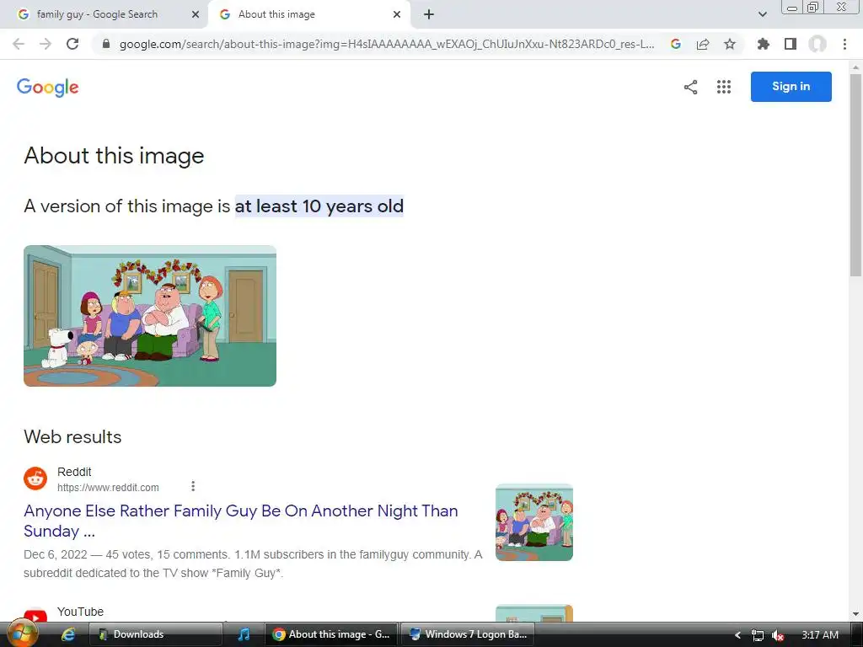Image resolution: width=863 pixels, height=647 pixels.
Task: Click the Sign in button
Action: click(791, 87)
